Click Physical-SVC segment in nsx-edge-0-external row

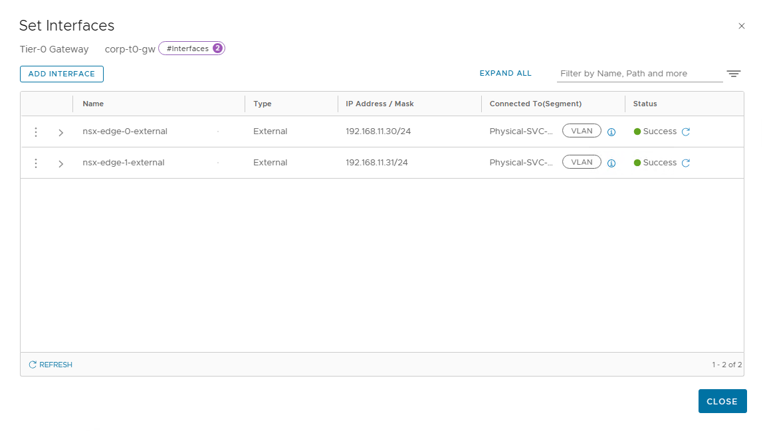(520, 131)
